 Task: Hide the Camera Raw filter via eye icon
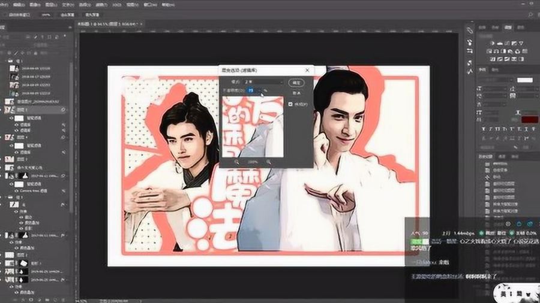click(x=16, y=190)
